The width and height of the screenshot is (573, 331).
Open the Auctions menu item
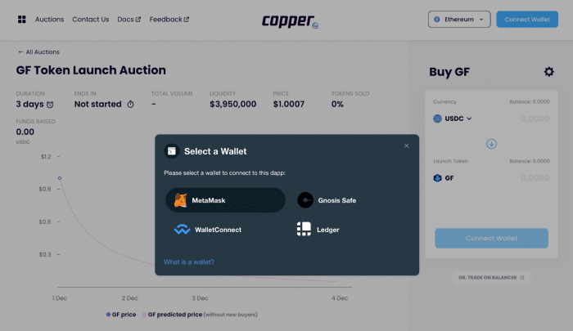click(49, 19)
